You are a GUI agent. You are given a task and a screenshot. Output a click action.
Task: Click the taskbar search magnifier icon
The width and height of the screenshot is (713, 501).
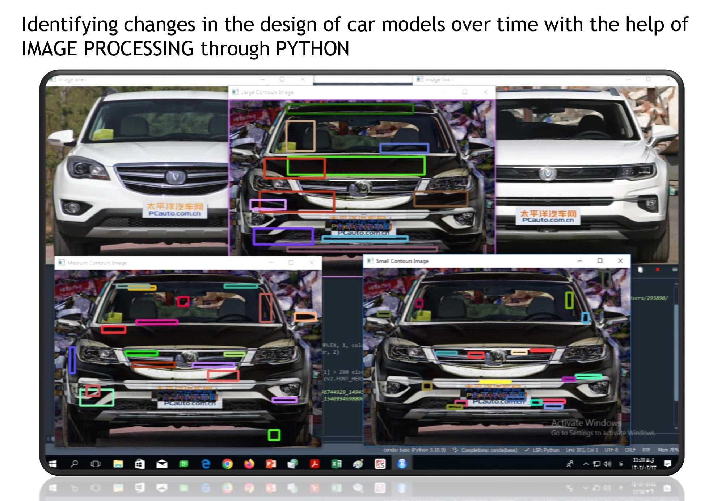(x=74, y=464)
